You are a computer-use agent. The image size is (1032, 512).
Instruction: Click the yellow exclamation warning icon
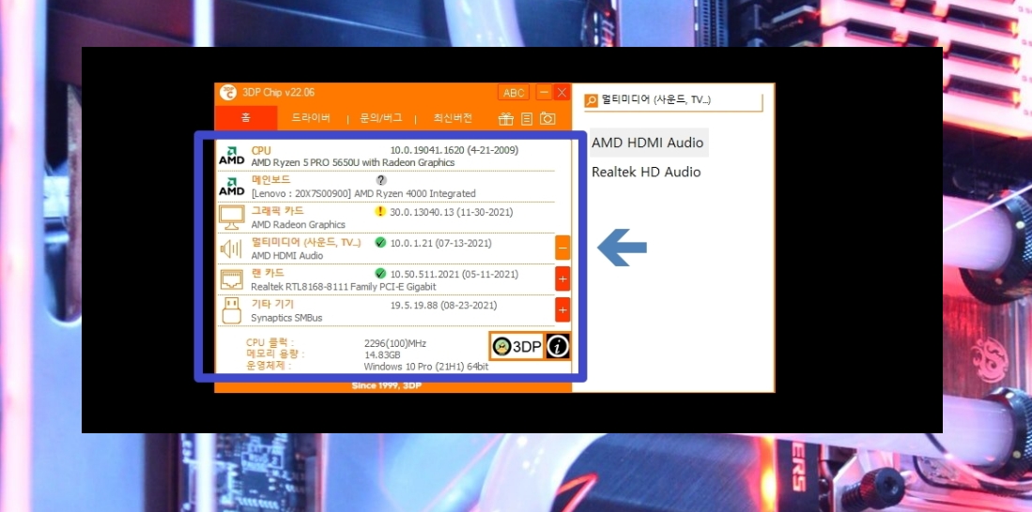coord(379,212)
